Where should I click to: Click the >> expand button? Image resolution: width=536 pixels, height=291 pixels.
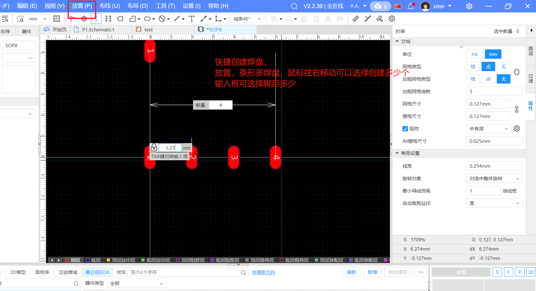[x=421, y=272]
